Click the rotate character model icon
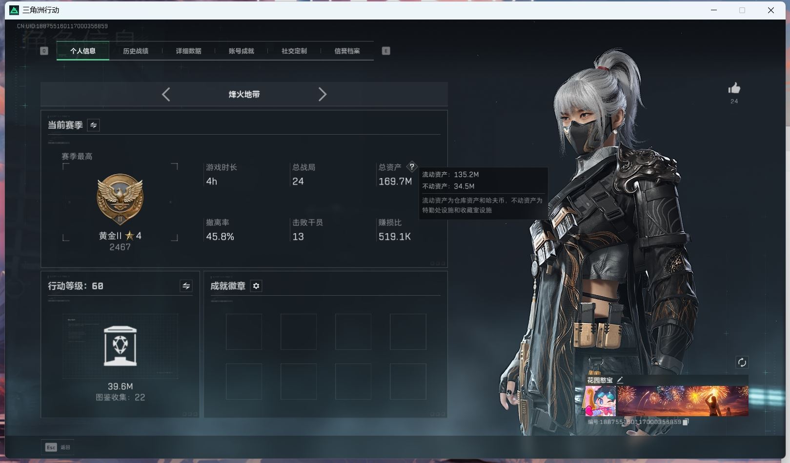The image size is (790, 463). (x=742, y=362)
